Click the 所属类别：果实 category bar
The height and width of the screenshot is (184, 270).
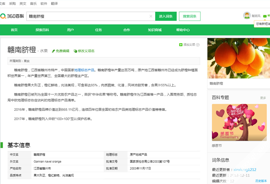click(x=104, y=61)
